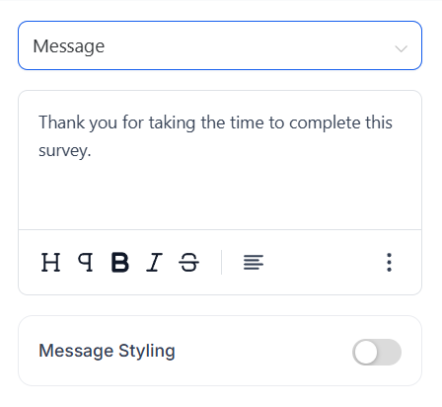The image size is (442, 407).
Task: Toggle bold formatting in the editor toolbar
Action: point(120,263)
